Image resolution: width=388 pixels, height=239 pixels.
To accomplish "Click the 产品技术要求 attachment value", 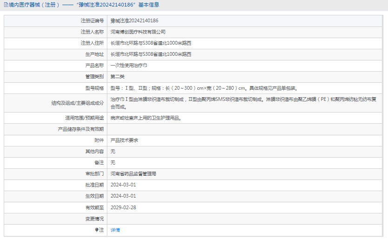I will pyautogui.click(x=124, y=140).
